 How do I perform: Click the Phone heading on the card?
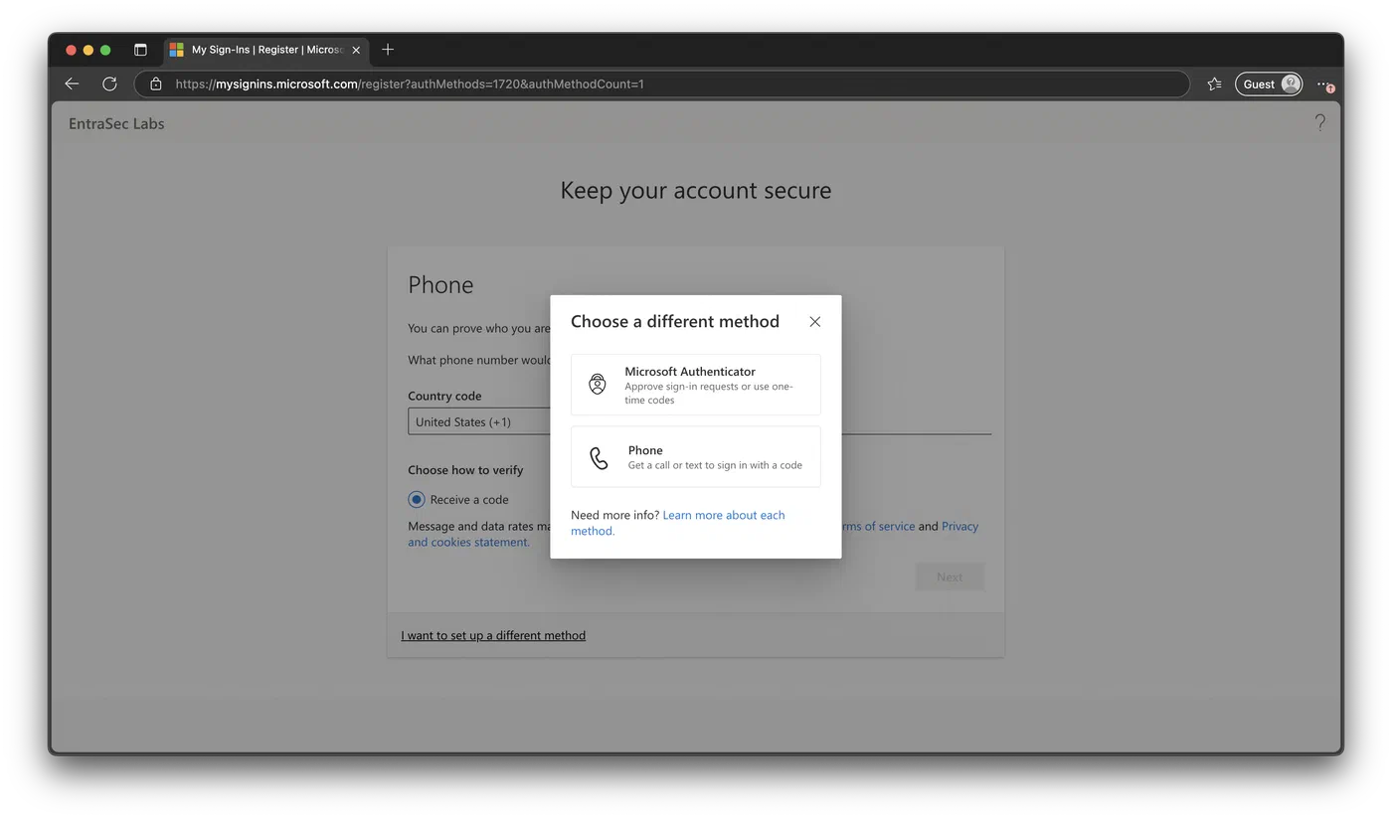[x=440, y=285]
